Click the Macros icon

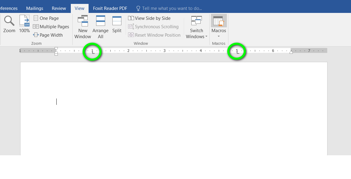pyautogui.click(x=219, y=21)
